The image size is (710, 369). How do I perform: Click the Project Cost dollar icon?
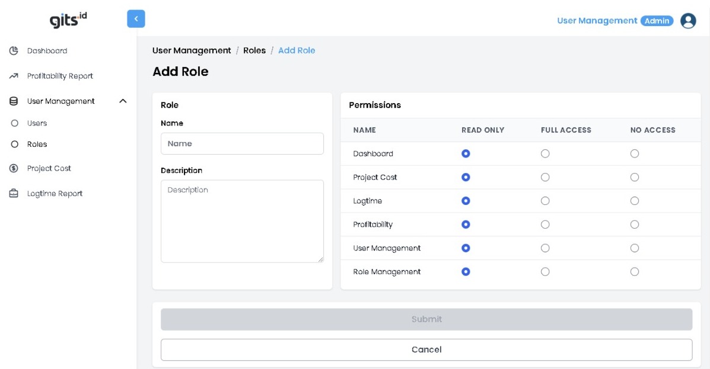click(x=14, y=168)
